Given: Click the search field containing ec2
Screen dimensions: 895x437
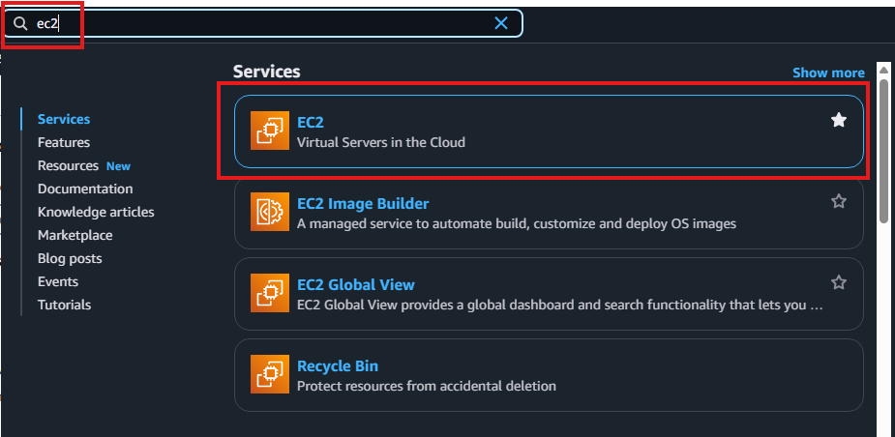Looking at the screenshot, I should pyautogui.click(x=263, y=23).
